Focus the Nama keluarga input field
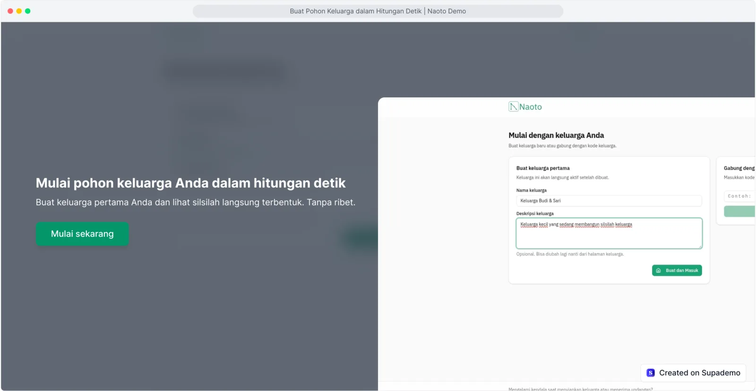 [609, 201]
